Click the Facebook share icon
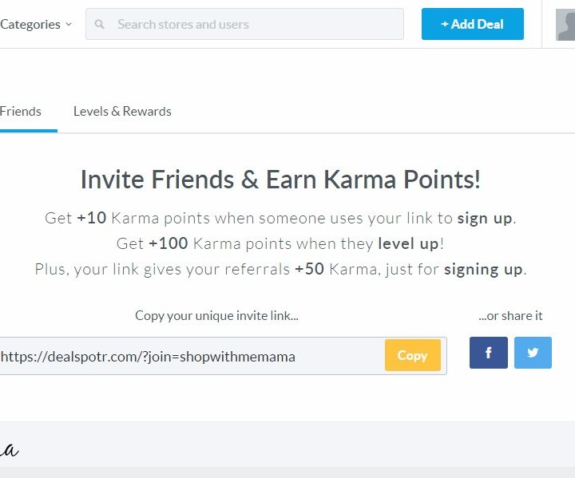The image size is (575, 478). [x=489, y=353]
